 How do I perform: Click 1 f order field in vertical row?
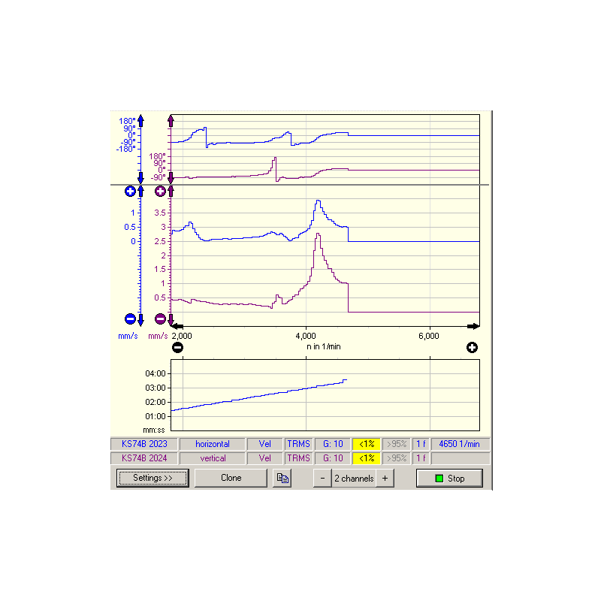click(x=421, y=458)
